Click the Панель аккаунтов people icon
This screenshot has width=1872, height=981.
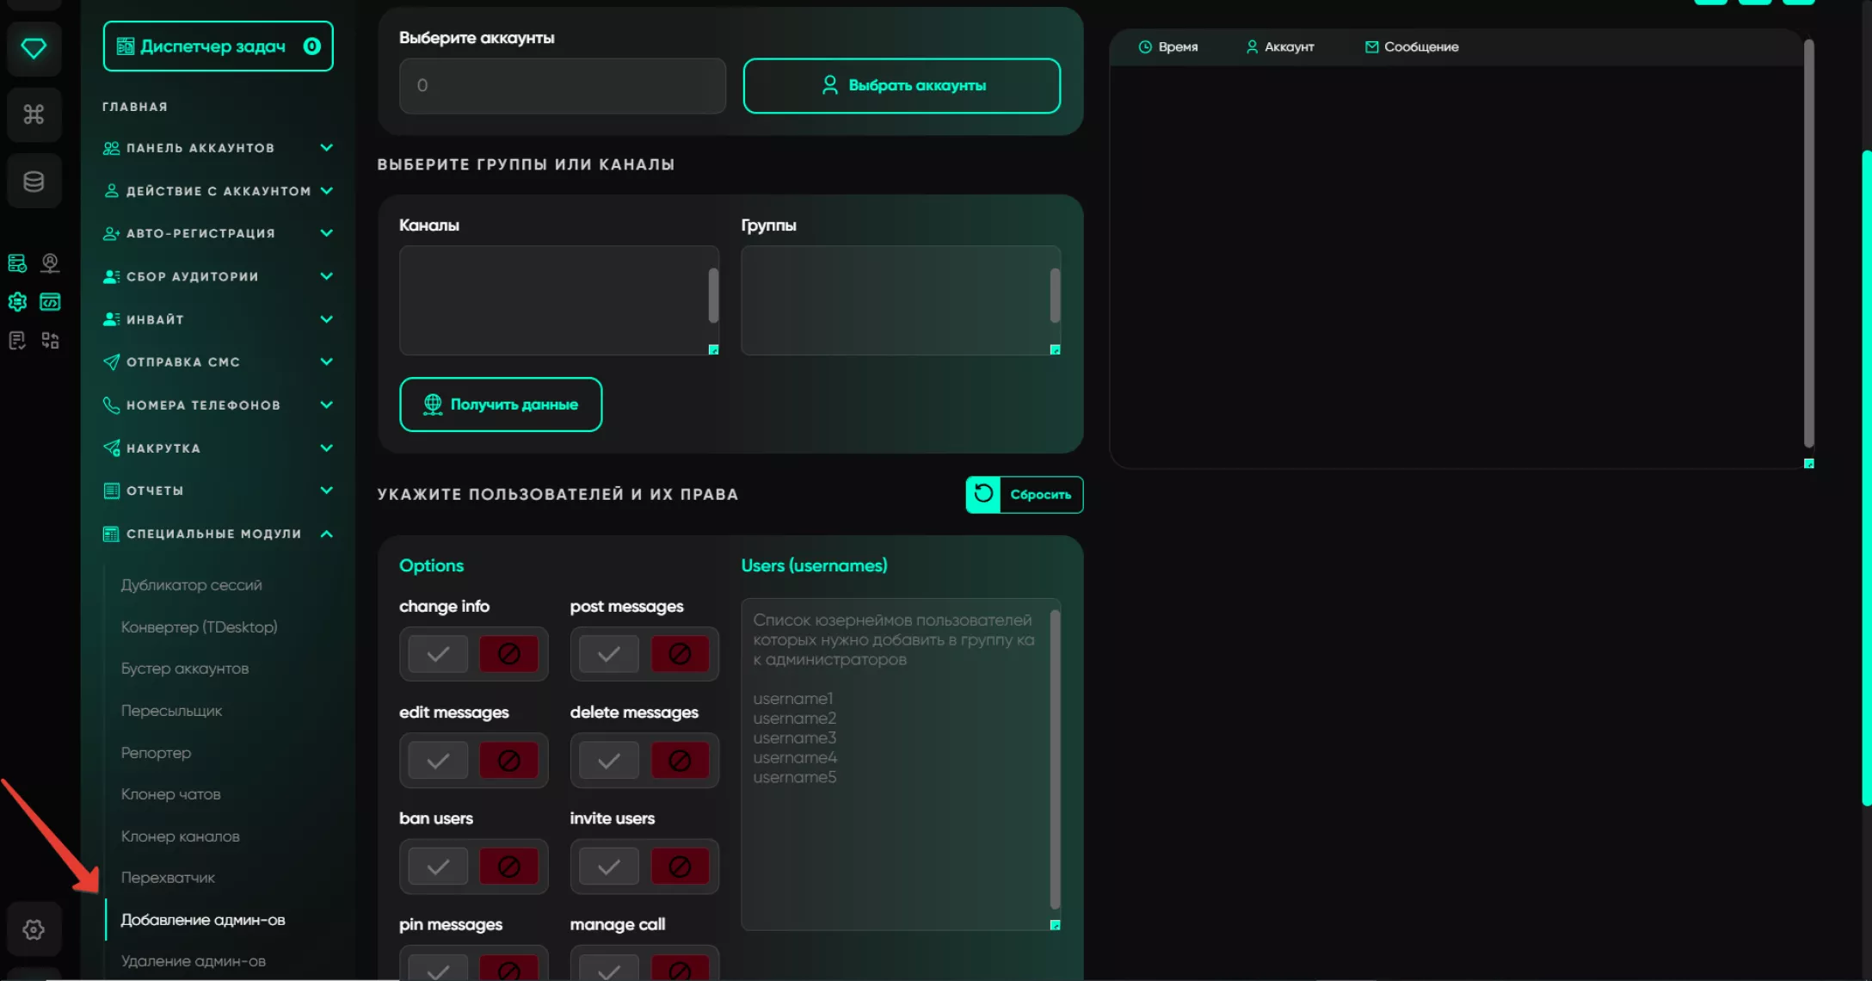click(111, 148)
